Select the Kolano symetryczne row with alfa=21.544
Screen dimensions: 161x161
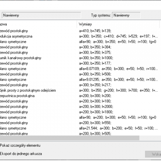[x=80, y=128]
